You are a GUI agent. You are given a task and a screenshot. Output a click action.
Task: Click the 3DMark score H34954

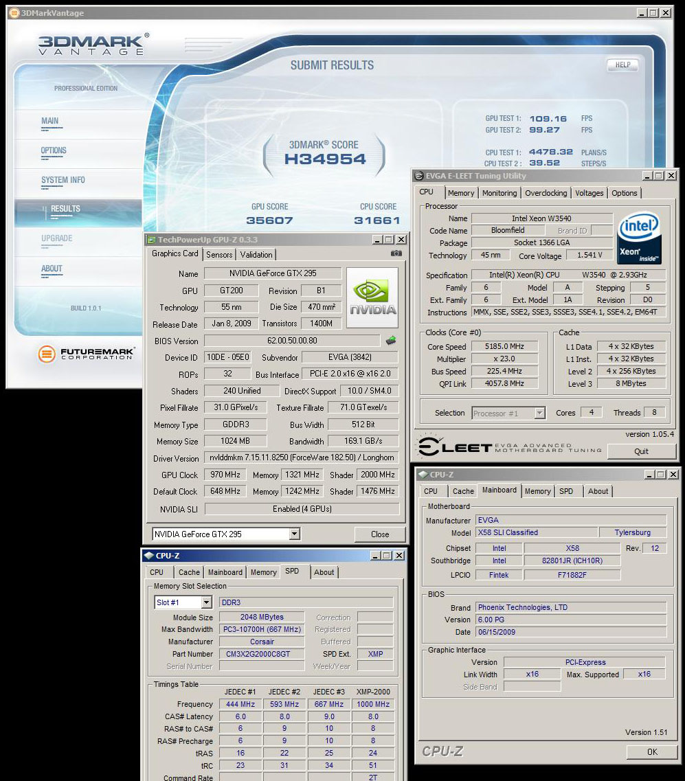325,159
